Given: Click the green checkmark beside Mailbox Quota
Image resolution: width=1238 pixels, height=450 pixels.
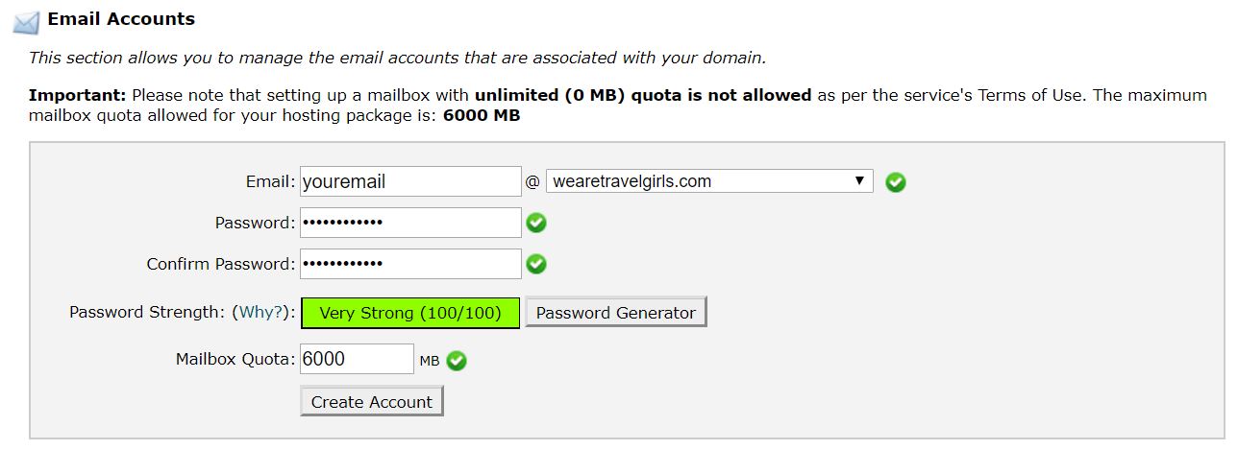Looking at the screenshot, I should coord(457,361).
